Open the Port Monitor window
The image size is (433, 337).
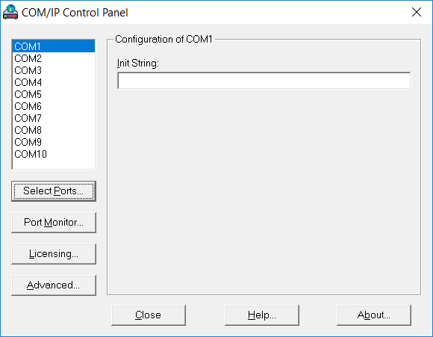(x=54, y=223)
